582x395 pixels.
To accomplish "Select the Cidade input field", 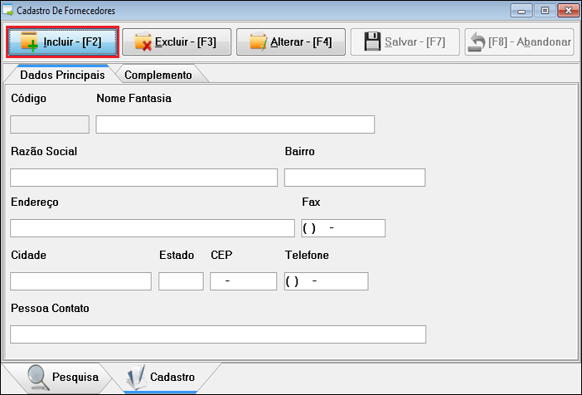I will click(80, 281).
